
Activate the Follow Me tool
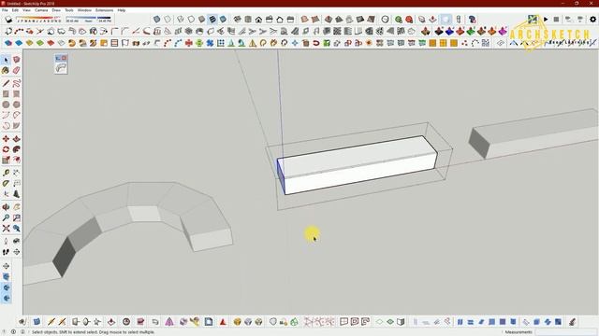(x=17, y=149)
